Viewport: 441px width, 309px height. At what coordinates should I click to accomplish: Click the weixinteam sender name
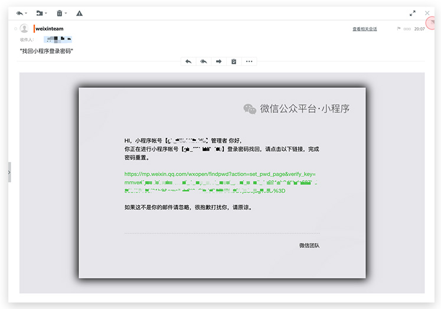click(x=50, y=28)
